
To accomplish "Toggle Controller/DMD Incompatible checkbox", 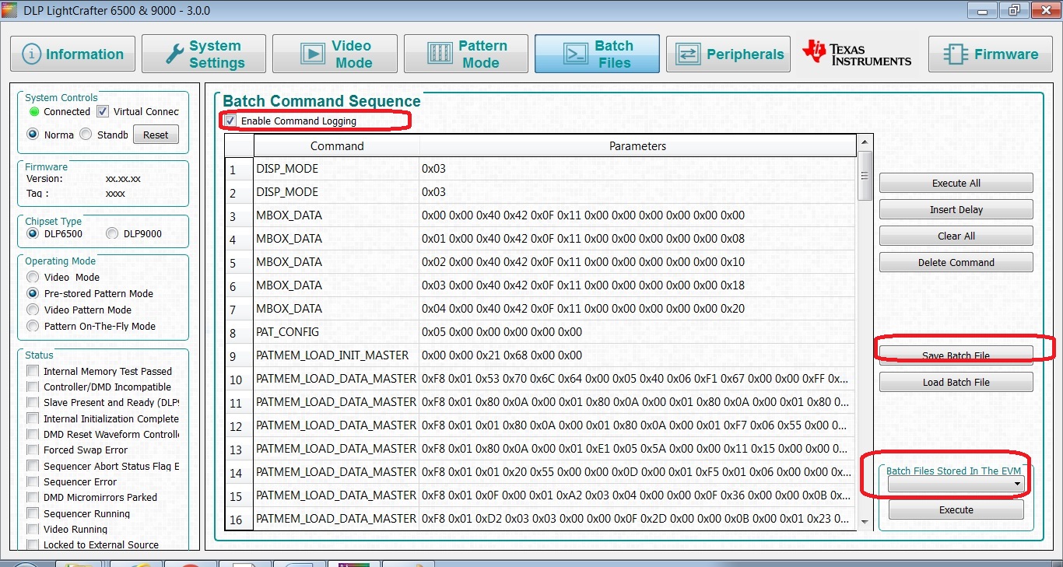I will click(33, 387).
